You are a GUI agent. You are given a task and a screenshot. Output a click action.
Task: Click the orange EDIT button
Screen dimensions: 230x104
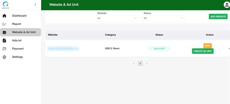point(208,46)
